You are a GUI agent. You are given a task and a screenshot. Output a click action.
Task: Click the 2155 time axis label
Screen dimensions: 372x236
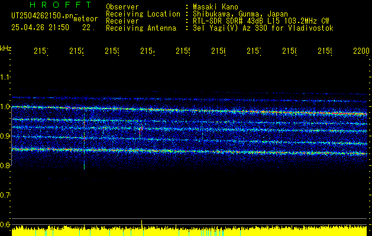(183, 51)
